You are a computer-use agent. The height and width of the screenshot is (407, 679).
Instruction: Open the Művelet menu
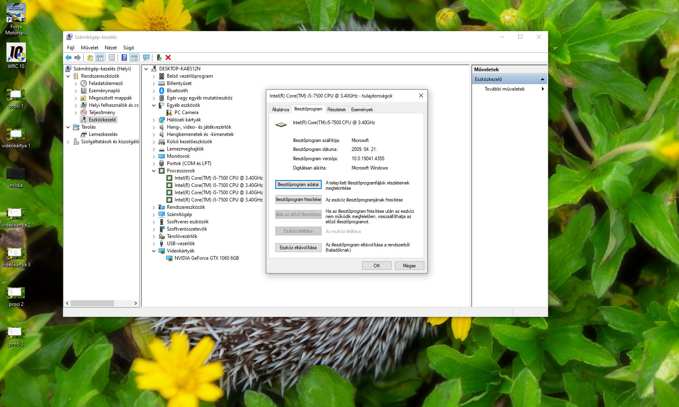click(89, 48)
